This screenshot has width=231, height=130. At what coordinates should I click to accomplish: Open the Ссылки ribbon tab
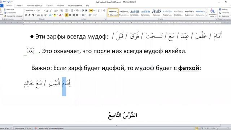click(49, 6)
